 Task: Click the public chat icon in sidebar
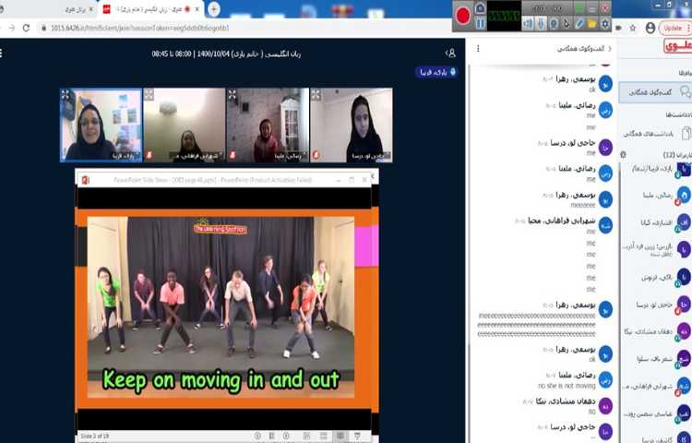684,91
